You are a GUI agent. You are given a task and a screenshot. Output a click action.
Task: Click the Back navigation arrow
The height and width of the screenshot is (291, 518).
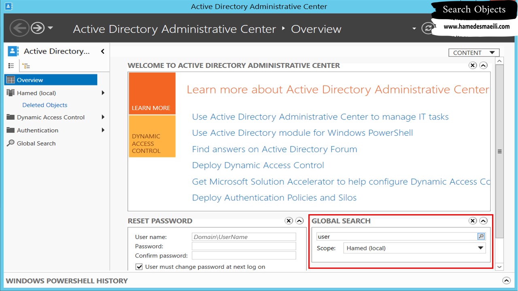tap(19, 28)
